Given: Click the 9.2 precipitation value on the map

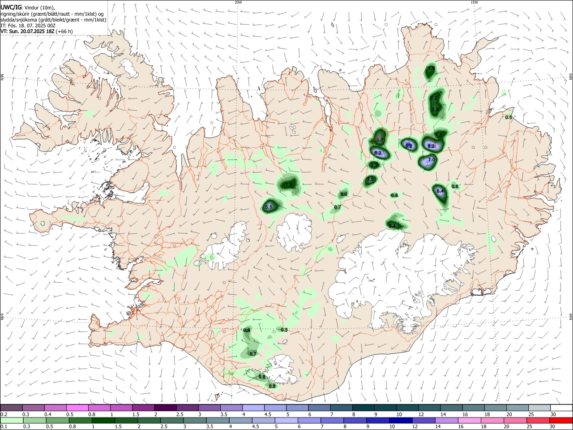Looking at the screenshot, I should click(x=409, y=146).
